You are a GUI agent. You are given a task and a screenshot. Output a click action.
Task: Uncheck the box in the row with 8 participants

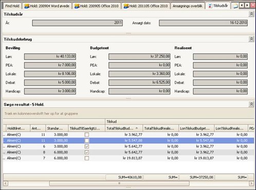coord(87,152)
